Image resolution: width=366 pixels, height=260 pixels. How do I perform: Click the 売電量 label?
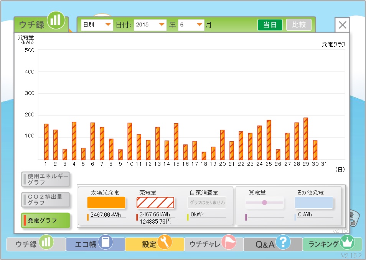(148, 193)
